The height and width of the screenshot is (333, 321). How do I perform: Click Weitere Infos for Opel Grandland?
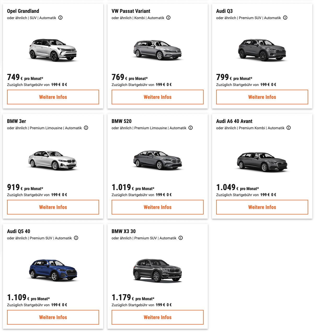tap(53, 97)
